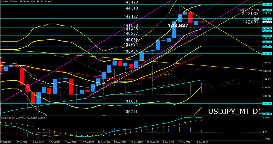Click the 2.2294 MACD scale value
The height and width of the screenshot is (144, 273).
[x=267, y=118]
